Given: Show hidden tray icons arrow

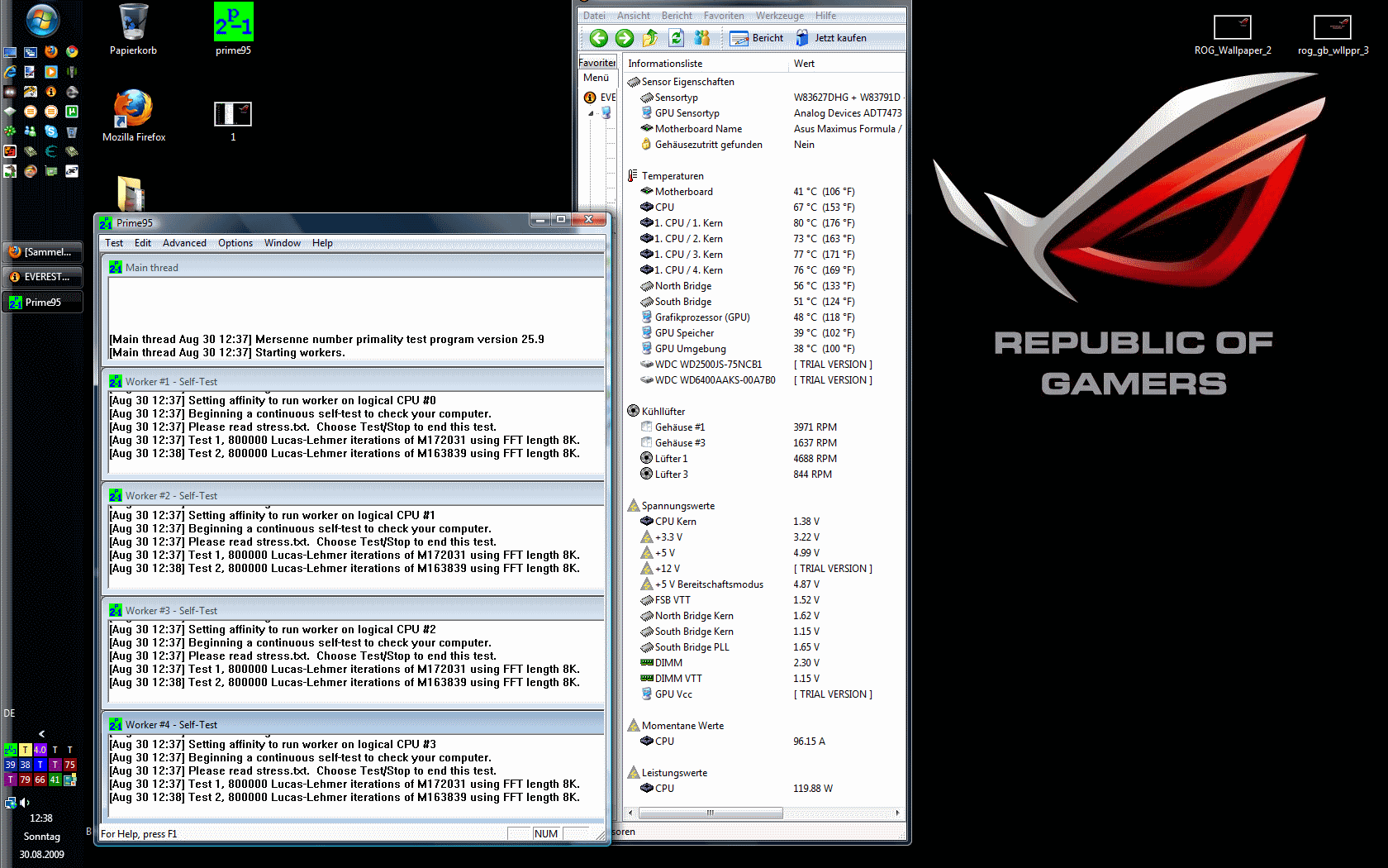Looking at the screenshot, I should point(41,733).
